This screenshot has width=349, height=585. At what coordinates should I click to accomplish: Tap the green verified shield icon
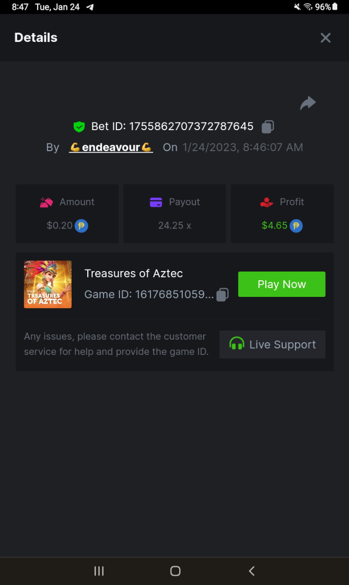click(x=79, y=127)
